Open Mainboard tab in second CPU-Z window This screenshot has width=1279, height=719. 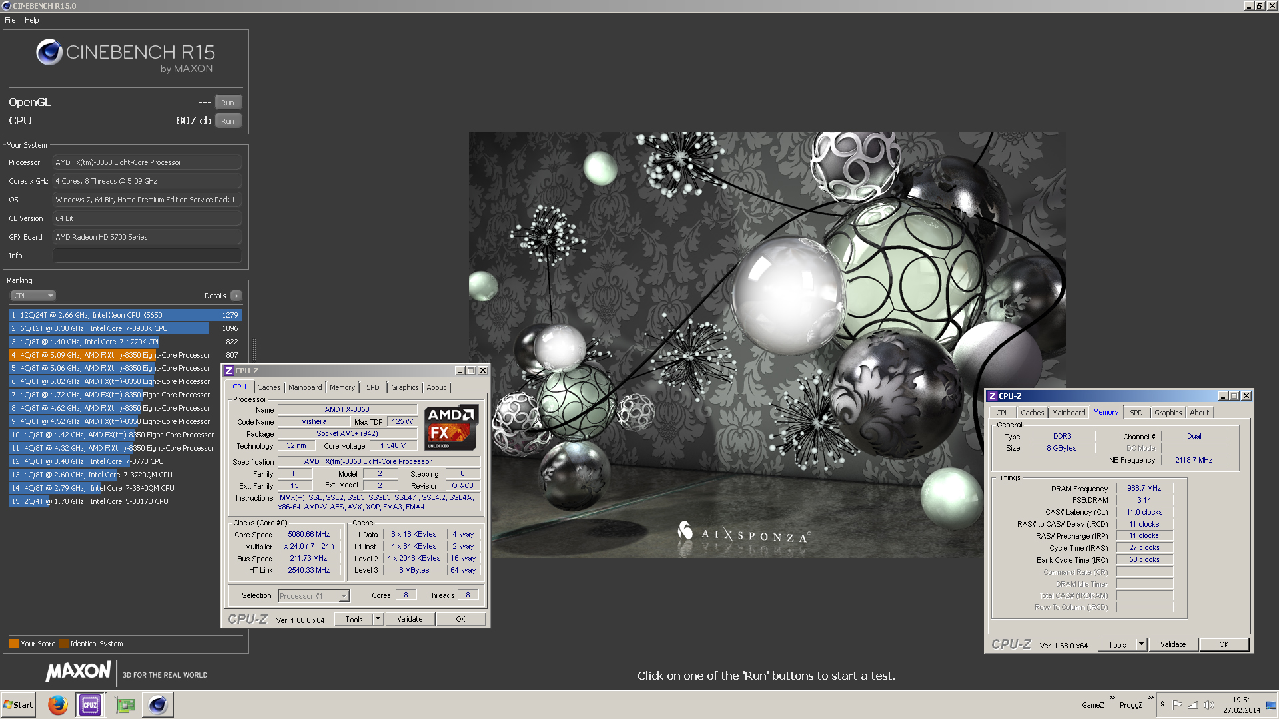[x=1068, y=413]
